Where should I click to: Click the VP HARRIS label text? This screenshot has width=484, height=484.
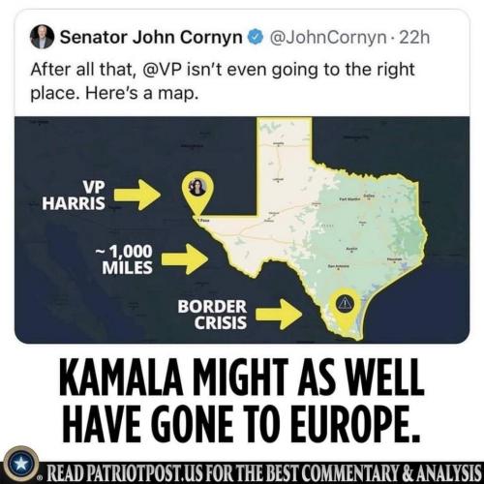point(74,196)
